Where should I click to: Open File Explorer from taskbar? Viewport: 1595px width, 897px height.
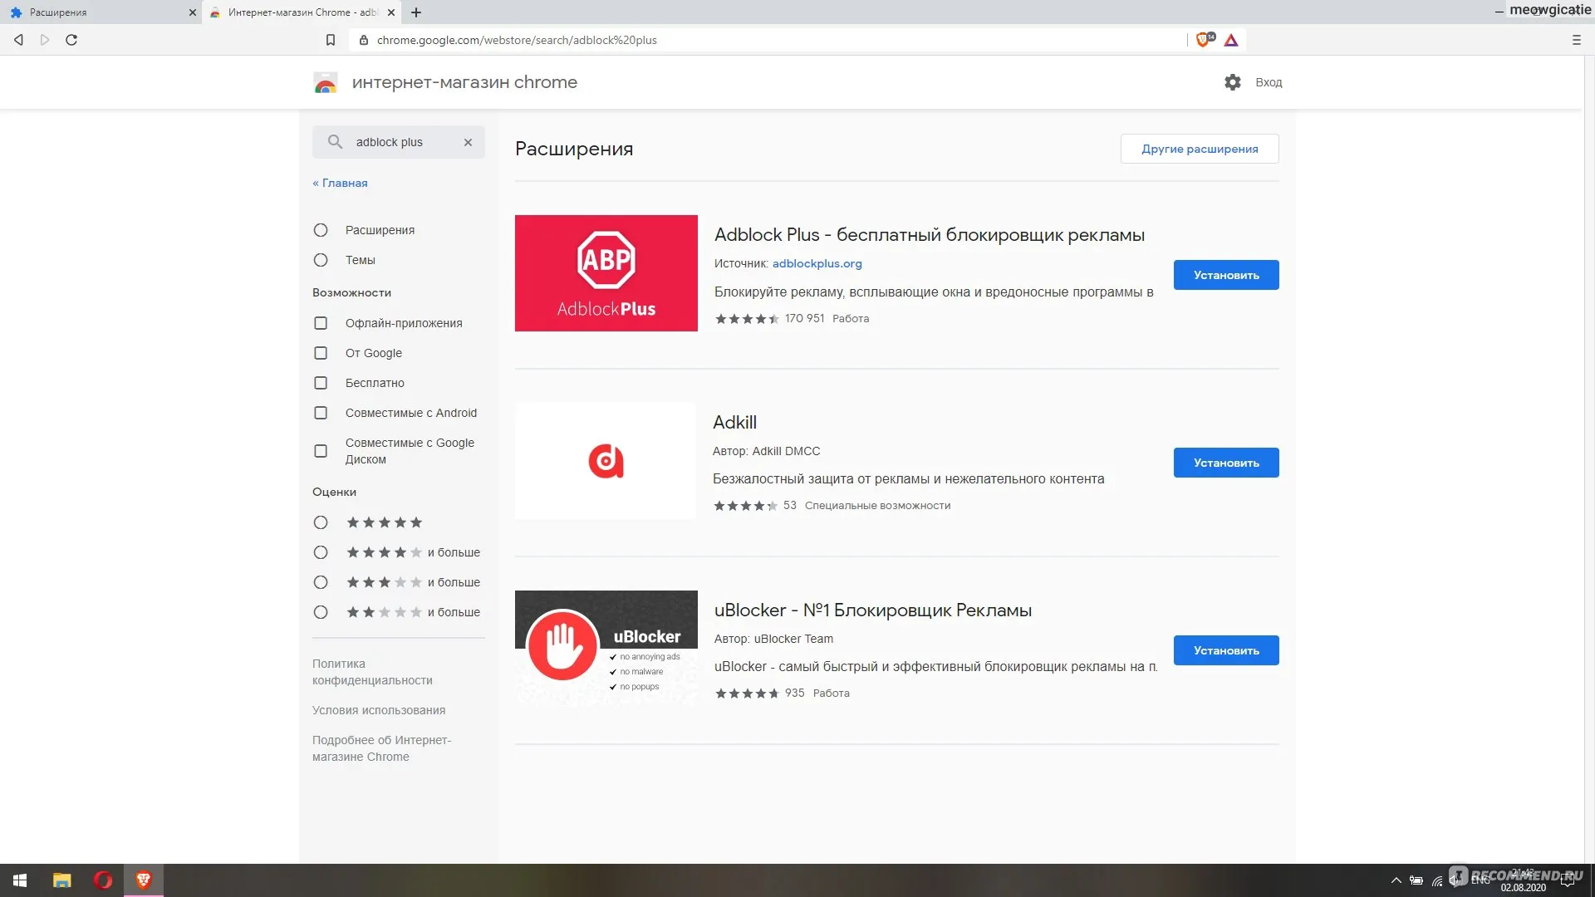(62, 880)
